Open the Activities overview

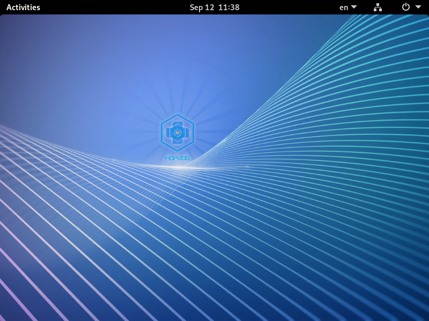click(23, 7)
